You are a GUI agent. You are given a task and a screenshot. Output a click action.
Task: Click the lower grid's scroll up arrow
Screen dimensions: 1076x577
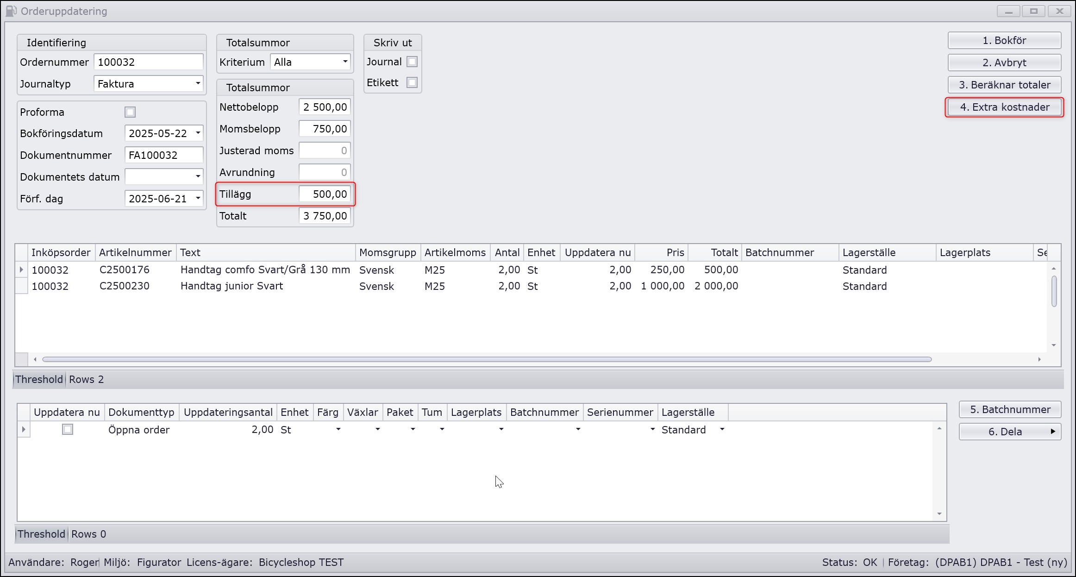click(x=939, y=429)
